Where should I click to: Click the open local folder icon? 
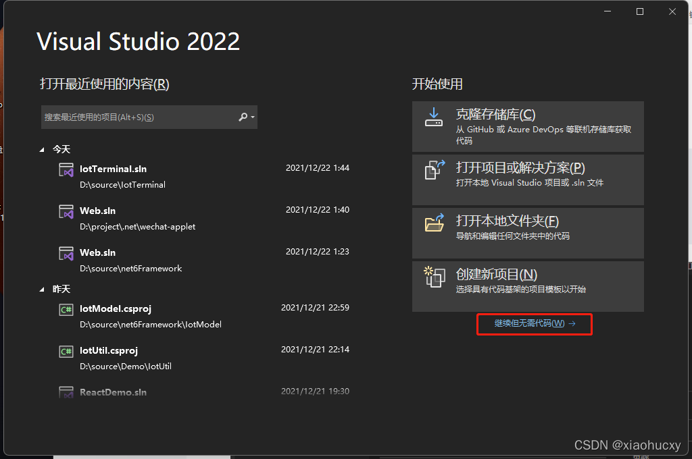coord(435,223)
